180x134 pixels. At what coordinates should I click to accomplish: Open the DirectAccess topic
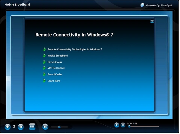pyautogui.click(x=55, y=62)
